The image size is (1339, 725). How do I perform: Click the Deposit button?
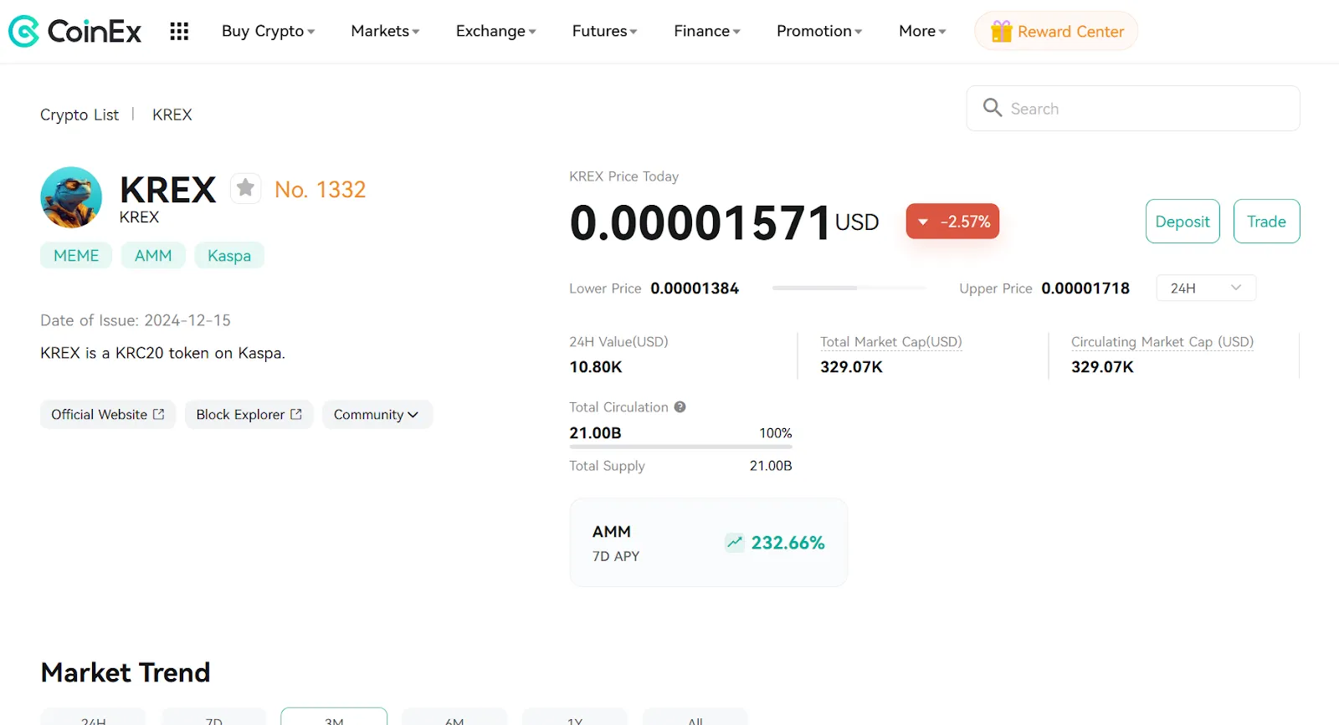tap(1183, 222)
